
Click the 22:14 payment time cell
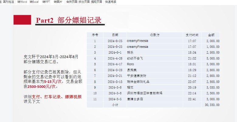(x=192, y=93)
